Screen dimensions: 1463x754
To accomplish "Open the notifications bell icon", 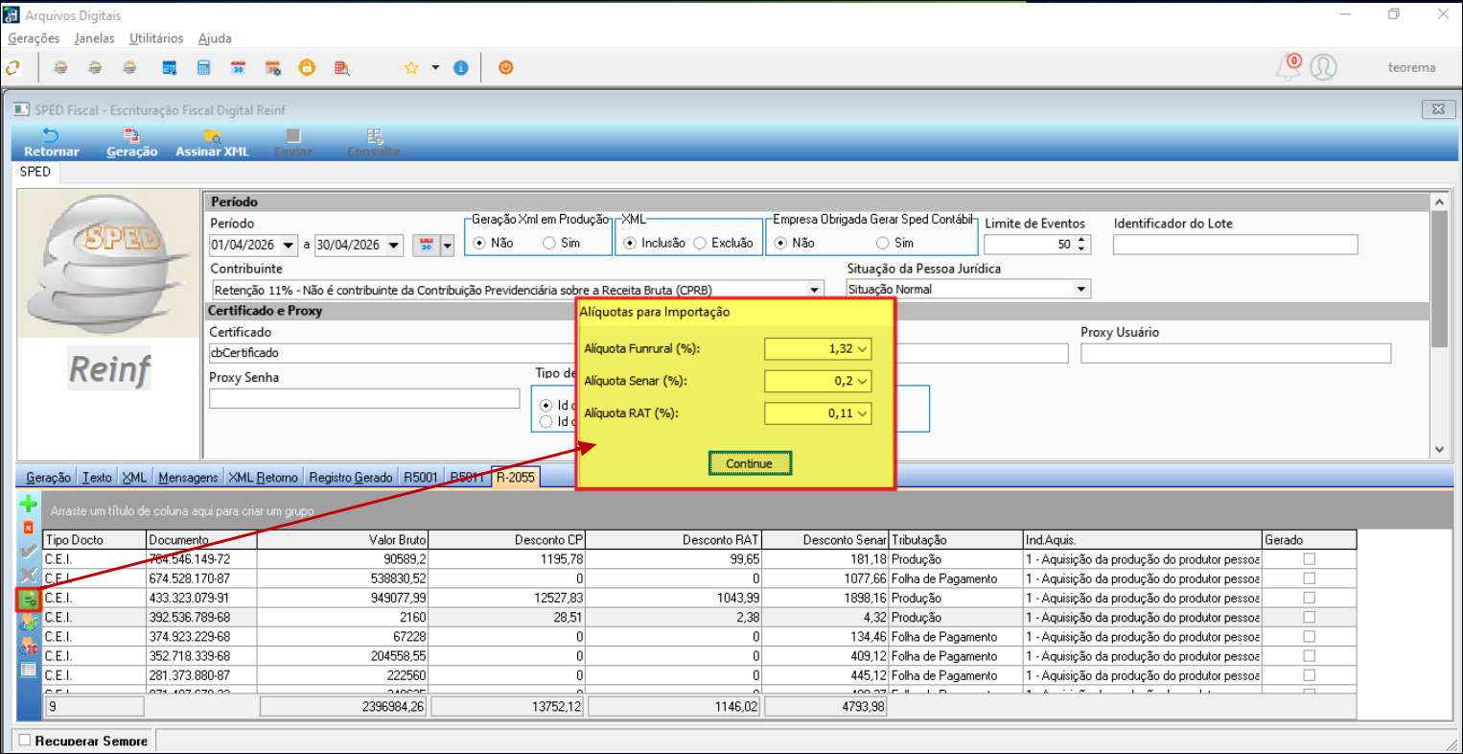I will 1289,67.
